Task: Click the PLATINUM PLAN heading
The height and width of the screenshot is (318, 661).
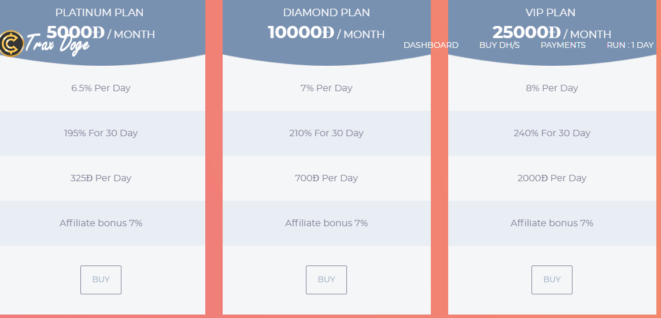Action: [x=99, y=12]
